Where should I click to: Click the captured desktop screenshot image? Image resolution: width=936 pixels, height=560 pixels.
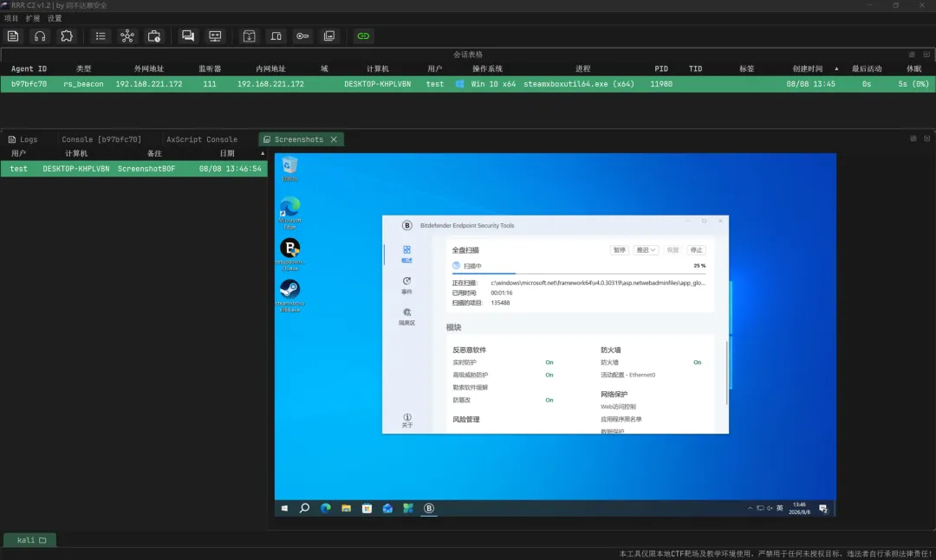click(x=556, y=335)
